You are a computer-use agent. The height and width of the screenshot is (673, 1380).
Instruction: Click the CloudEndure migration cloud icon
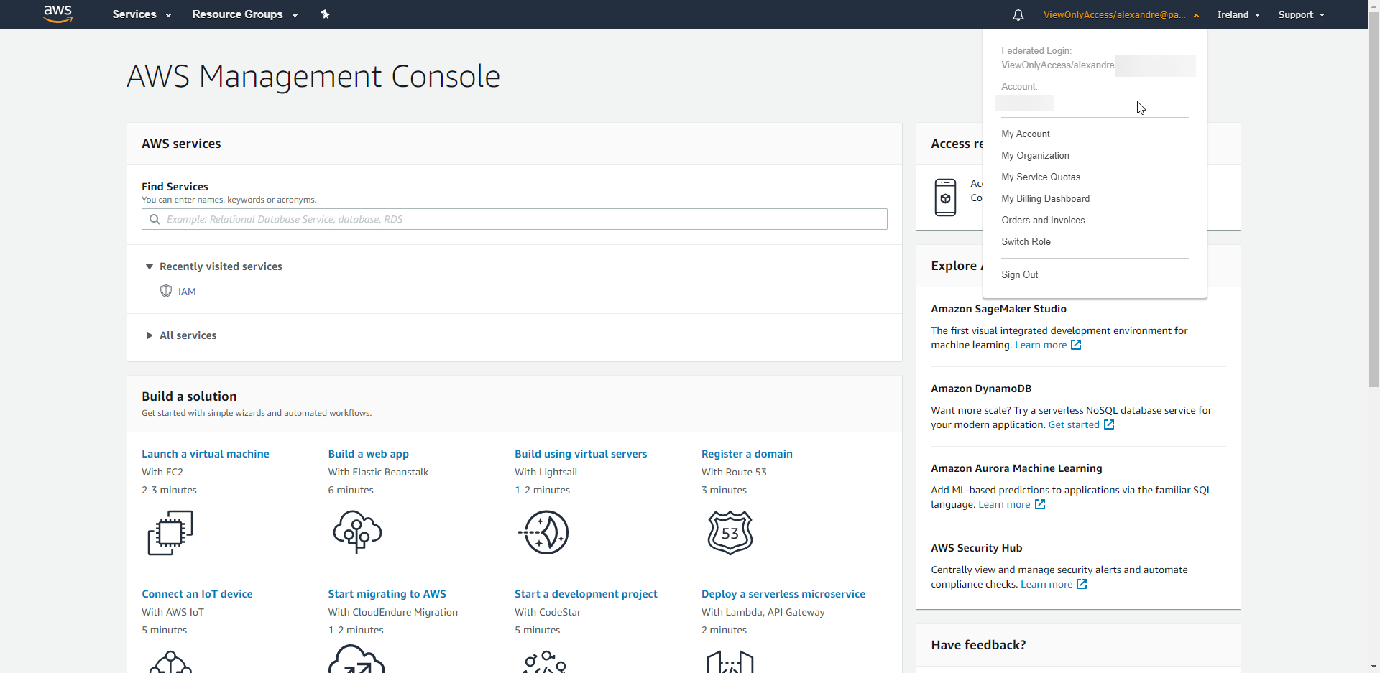pos(356,659)
